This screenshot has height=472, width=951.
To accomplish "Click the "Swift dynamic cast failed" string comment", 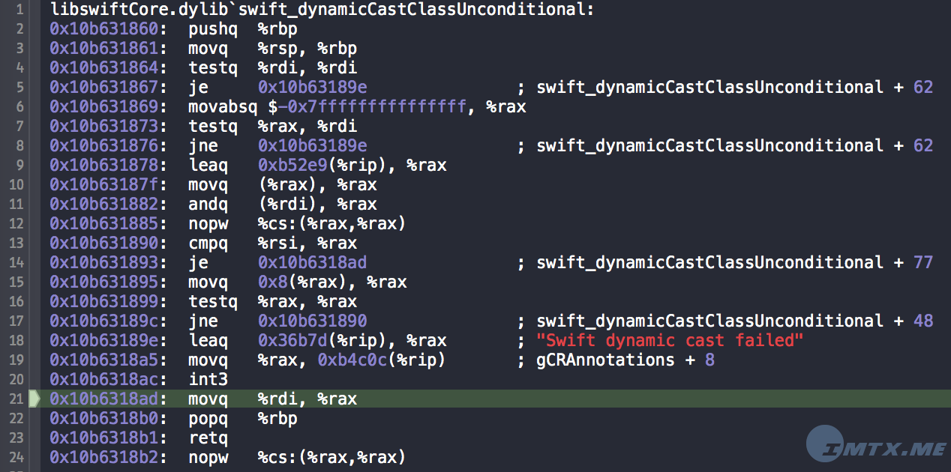I will click(670, 341).
